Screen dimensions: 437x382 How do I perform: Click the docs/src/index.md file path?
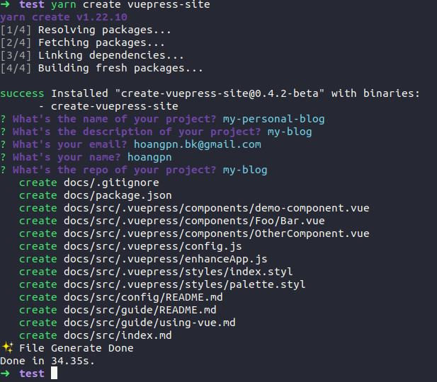118,335
